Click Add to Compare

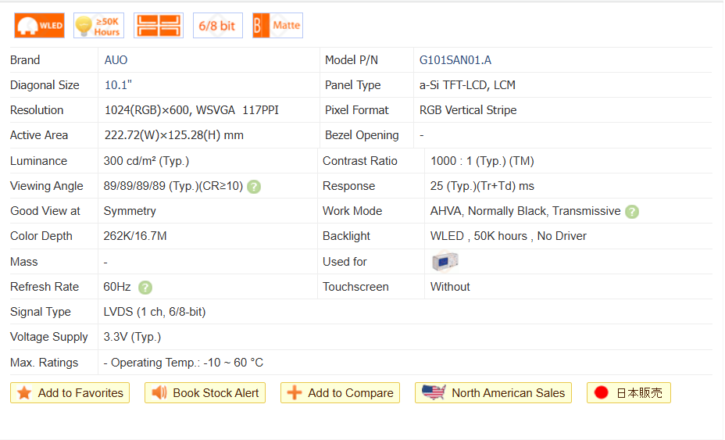[340, 393]
